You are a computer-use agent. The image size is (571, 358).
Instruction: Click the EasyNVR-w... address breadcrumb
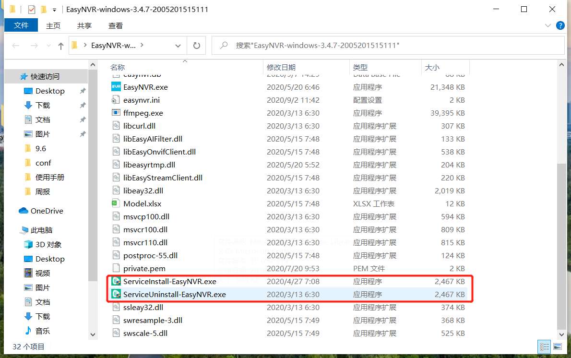(x=113, y=46)
